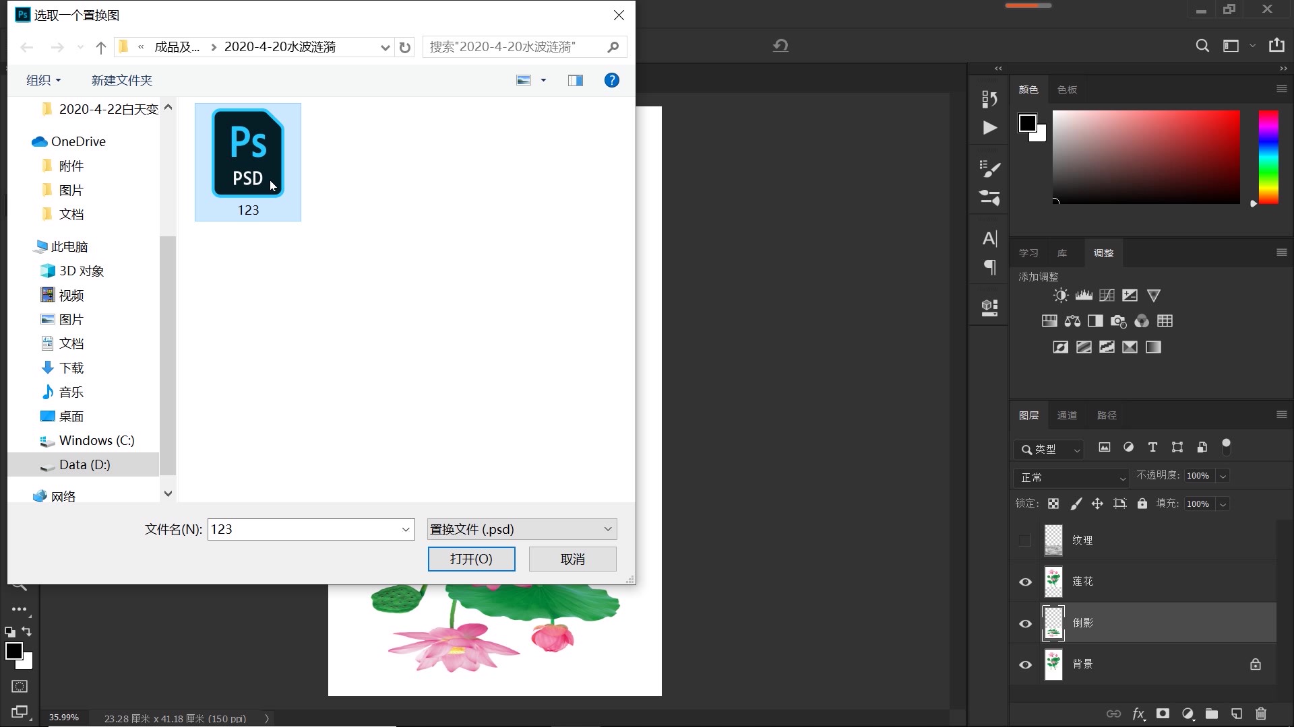Image resolution: width=1294 pixels, height=727 pixels.
Task: Click the rainbow hue slider
Action: tap(1268, 157)
